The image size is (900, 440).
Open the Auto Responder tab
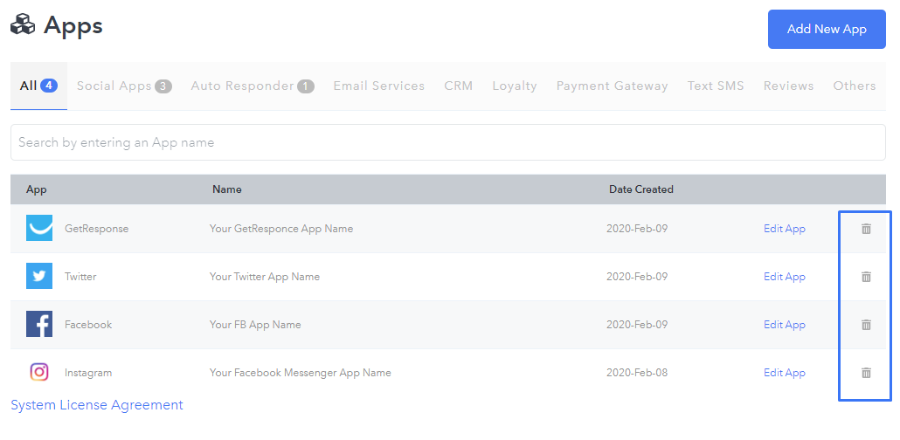253,86
